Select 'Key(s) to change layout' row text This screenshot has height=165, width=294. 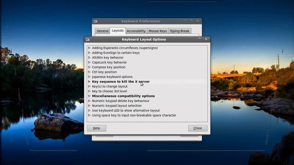tap(110, 87)
